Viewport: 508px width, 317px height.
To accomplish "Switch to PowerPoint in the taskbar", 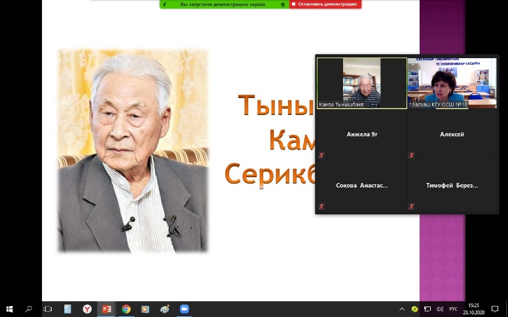I will click(x=106, y=309).
